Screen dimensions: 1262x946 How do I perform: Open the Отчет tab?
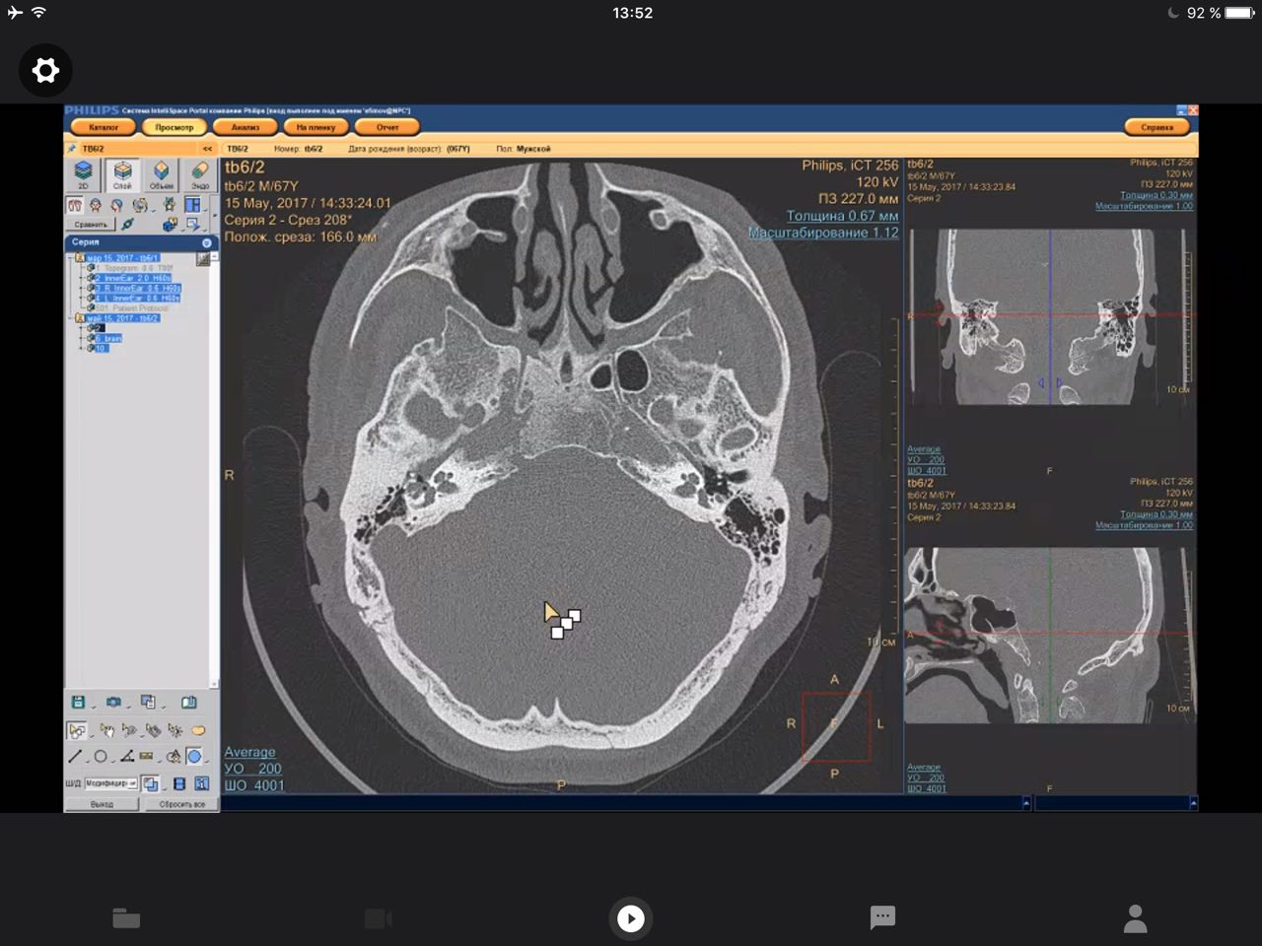click(387, 127)
